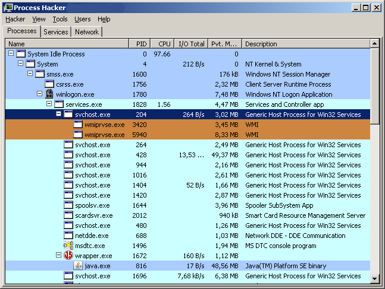
Task: Collapse svchost.exe PID 204 node
Action: [58, 113]
